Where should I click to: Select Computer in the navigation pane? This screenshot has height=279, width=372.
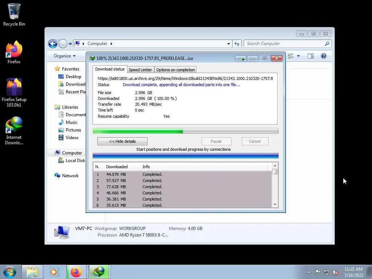[x=72, y=153]
